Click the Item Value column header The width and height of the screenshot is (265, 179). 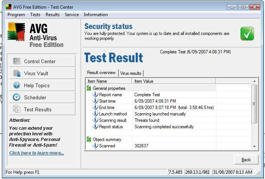(x=173, y=81)
